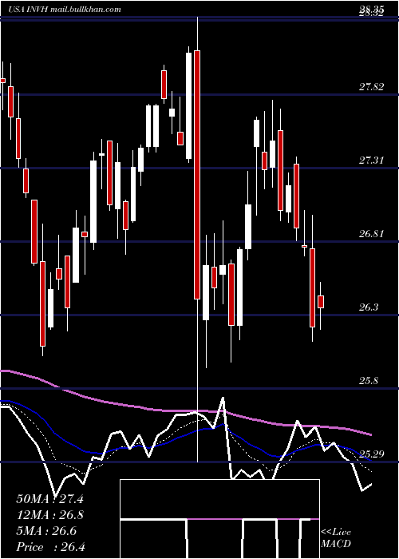Click the last red candlestick on the right

[321, 302]
